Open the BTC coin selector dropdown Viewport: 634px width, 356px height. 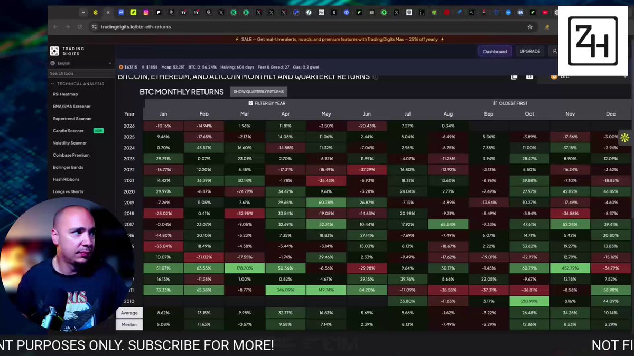coord(588,76)
